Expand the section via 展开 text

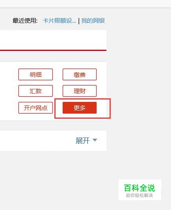click(83, 141)
